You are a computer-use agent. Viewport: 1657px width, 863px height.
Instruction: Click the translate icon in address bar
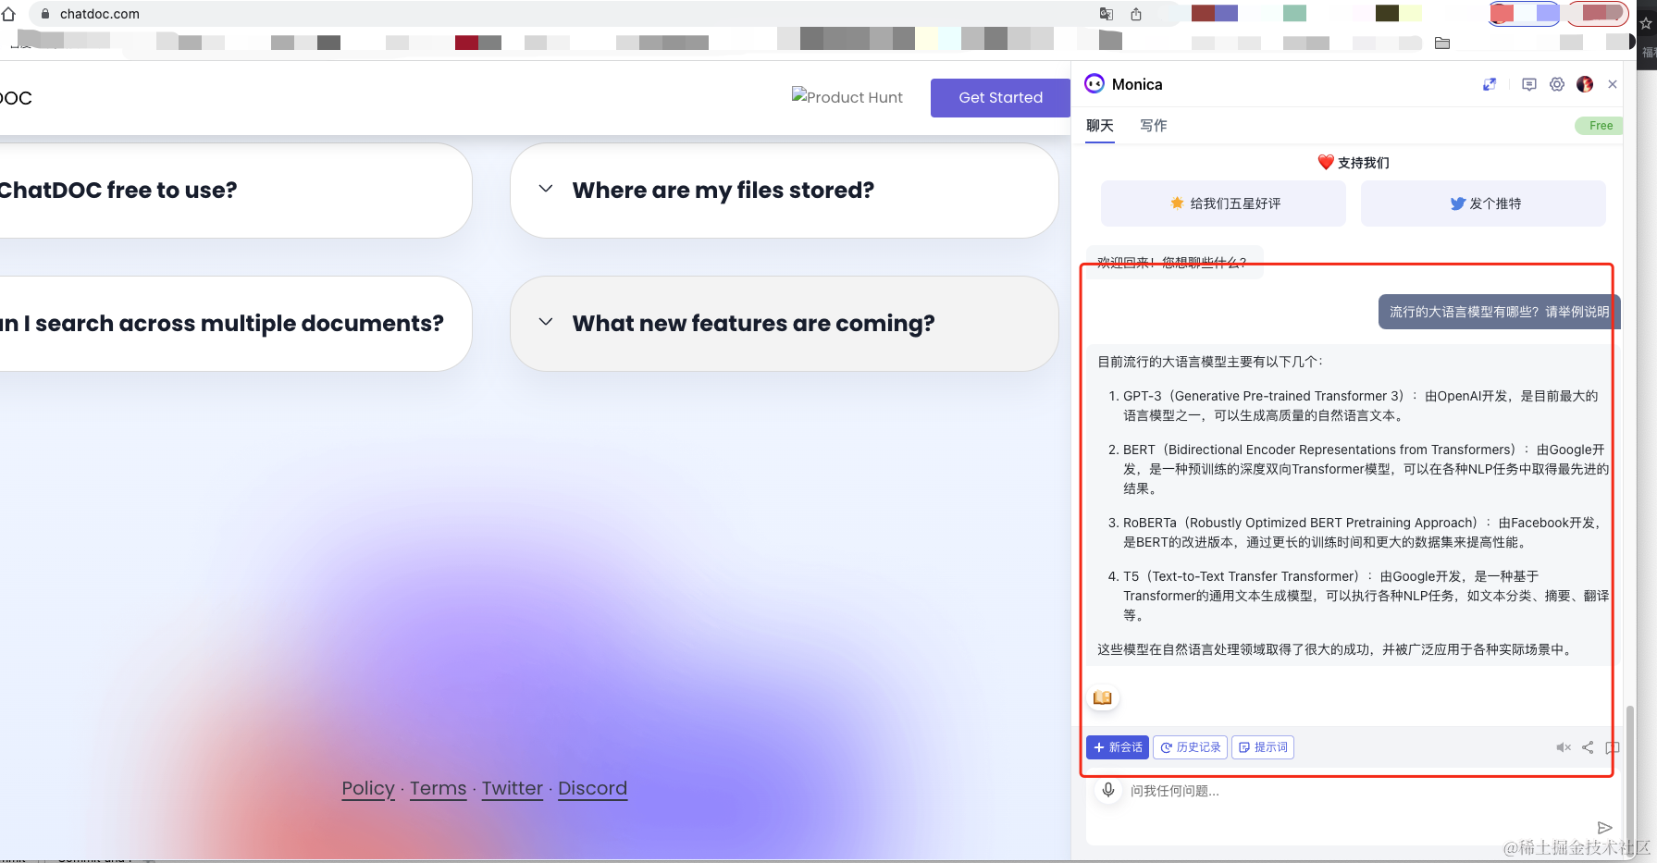click(x=1106, y=14)
